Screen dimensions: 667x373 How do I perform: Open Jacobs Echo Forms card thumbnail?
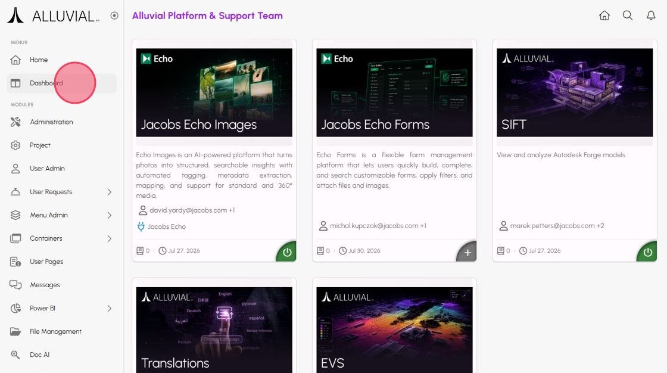pos(394,92)
